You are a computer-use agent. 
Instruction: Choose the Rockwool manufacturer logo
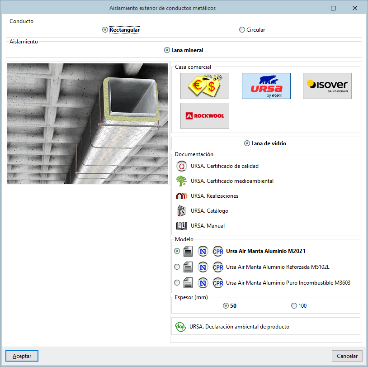pyautogui.click(x=205, y=115)
